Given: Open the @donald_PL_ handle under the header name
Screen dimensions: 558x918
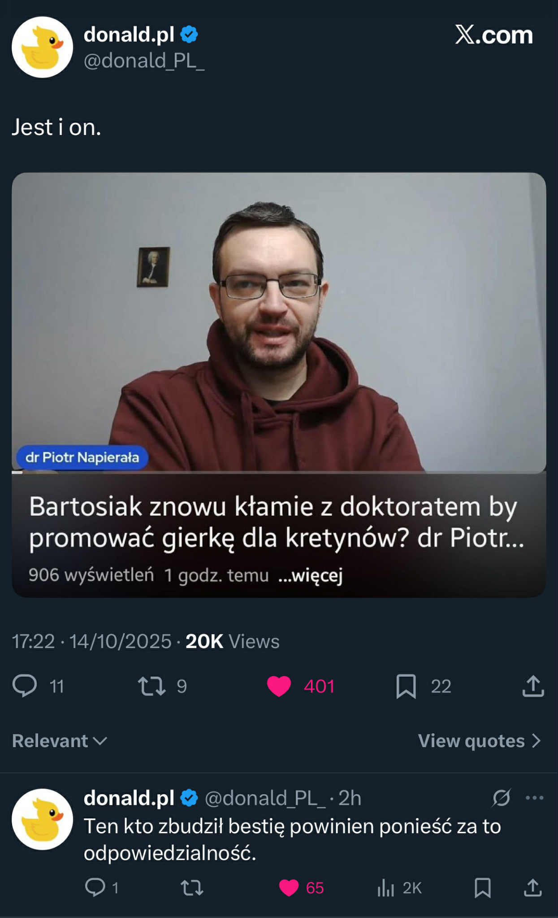Looking at the screenshot, I should point(144,61).
